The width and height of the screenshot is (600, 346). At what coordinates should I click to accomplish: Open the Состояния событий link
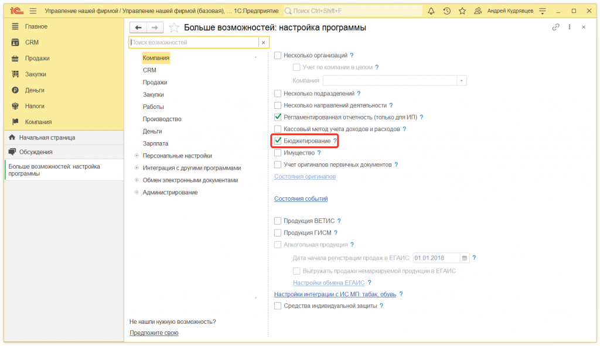(x=301, y=198)
